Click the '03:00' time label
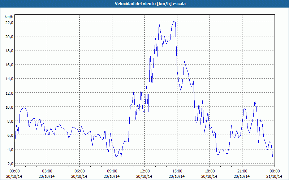The width and height of the screenshot is (289, 180). click(47, 171)
